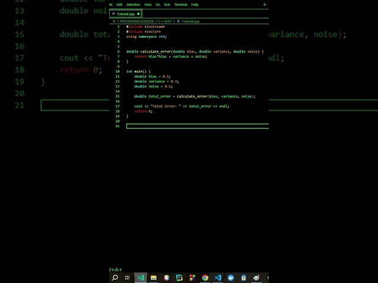378x283 pixels.
Task: Click the D: breadcrumb segment
Action: pyautogui.click(x=114, y=21)
